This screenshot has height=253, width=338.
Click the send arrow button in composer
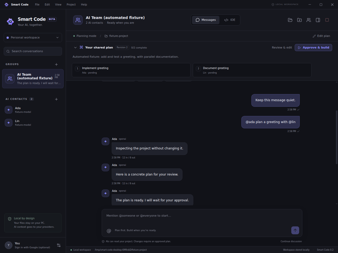tap(295, 230)
